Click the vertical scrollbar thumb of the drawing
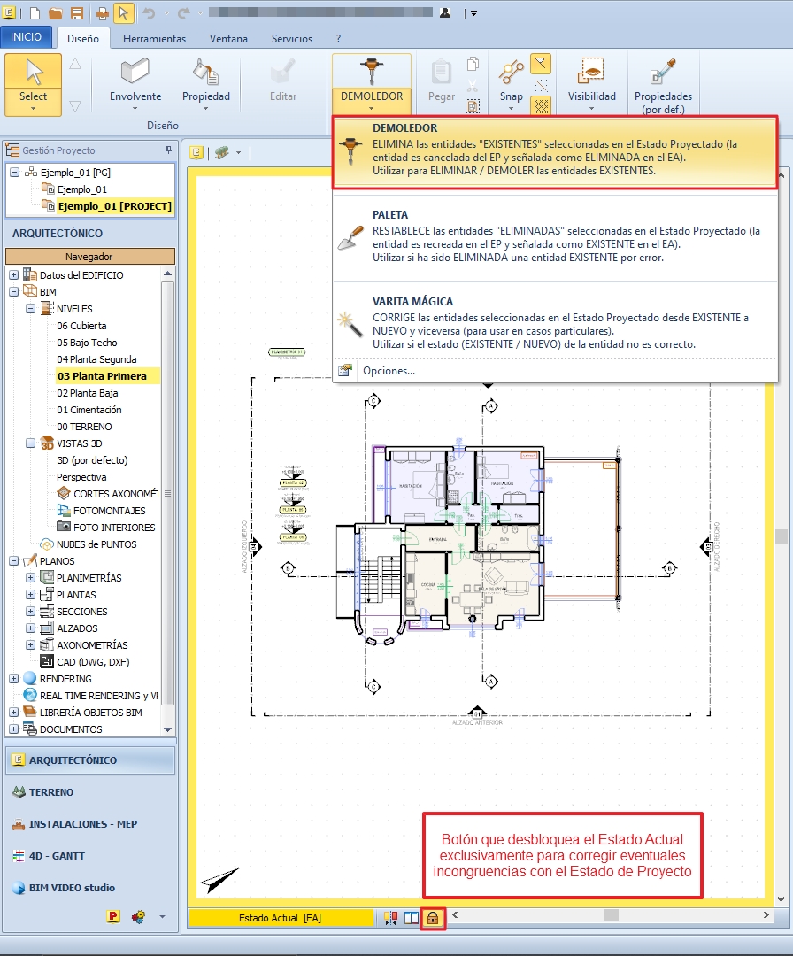This screenshot has width=793, height=956. point(781,536)
